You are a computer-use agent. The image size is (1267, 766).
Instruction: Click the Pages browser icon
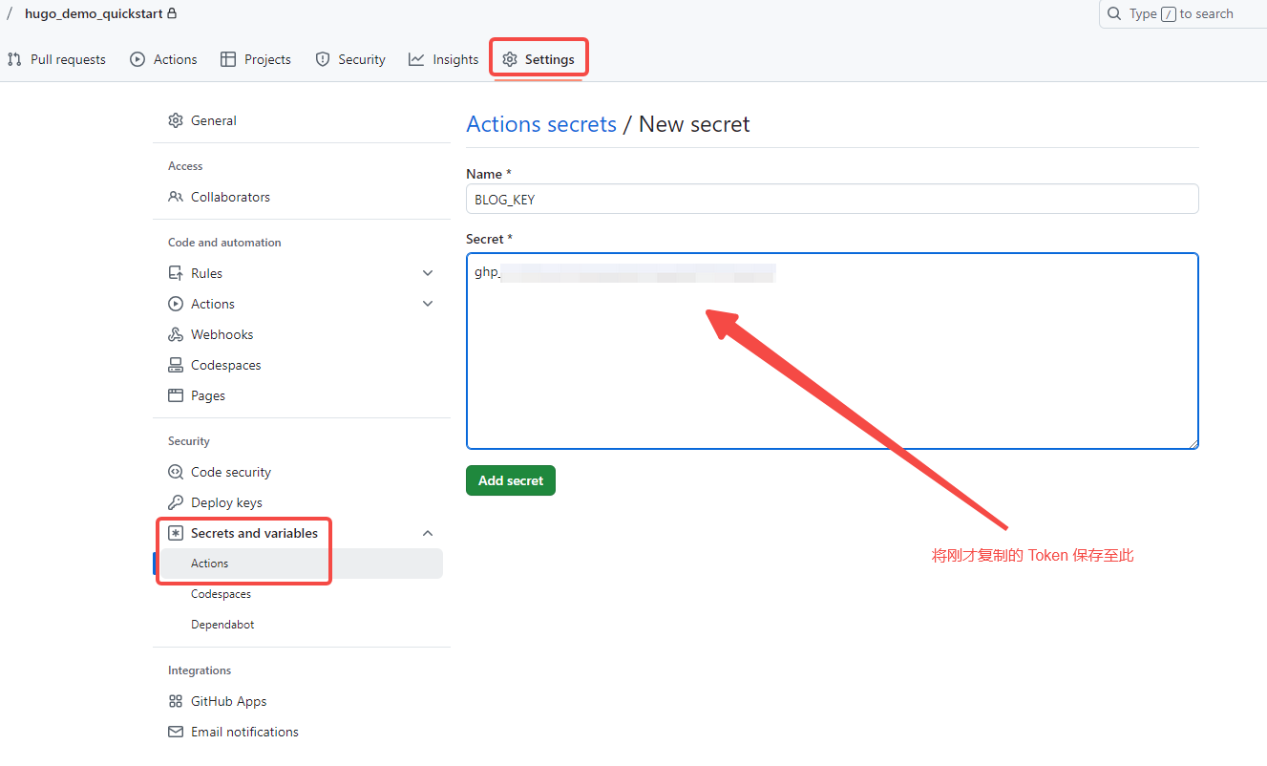pos(176,395)
